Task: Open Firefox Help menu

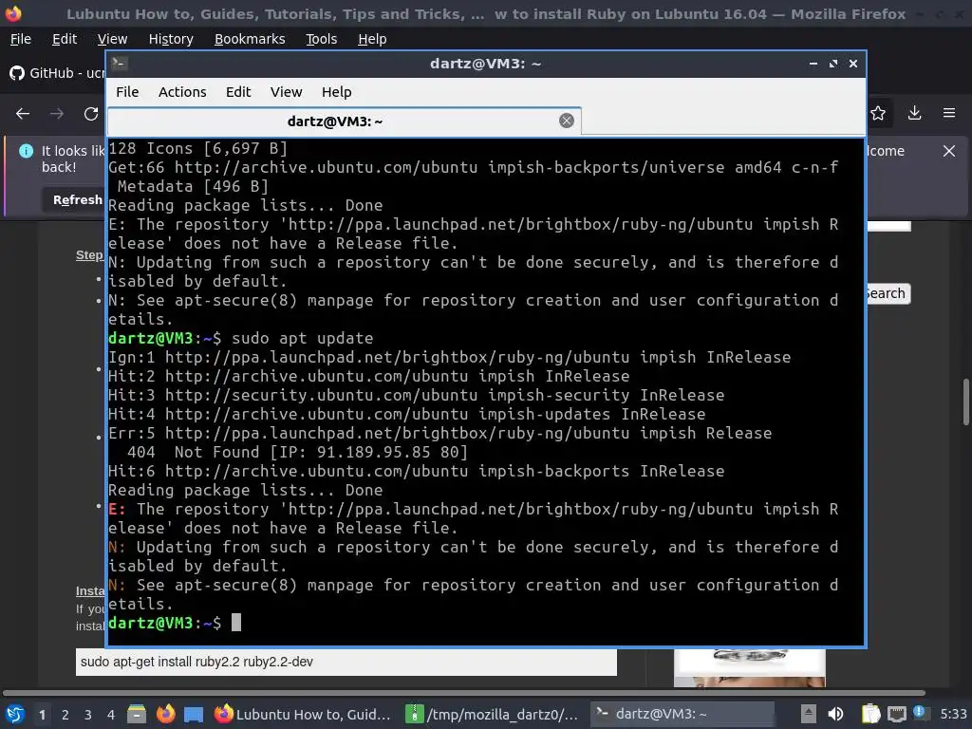Action: tap(372, 39)
